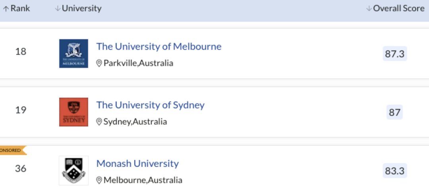Click the up arrow icon beside Rank
The height and width of the screenshot is (193, 429).
tap(6, 9)
